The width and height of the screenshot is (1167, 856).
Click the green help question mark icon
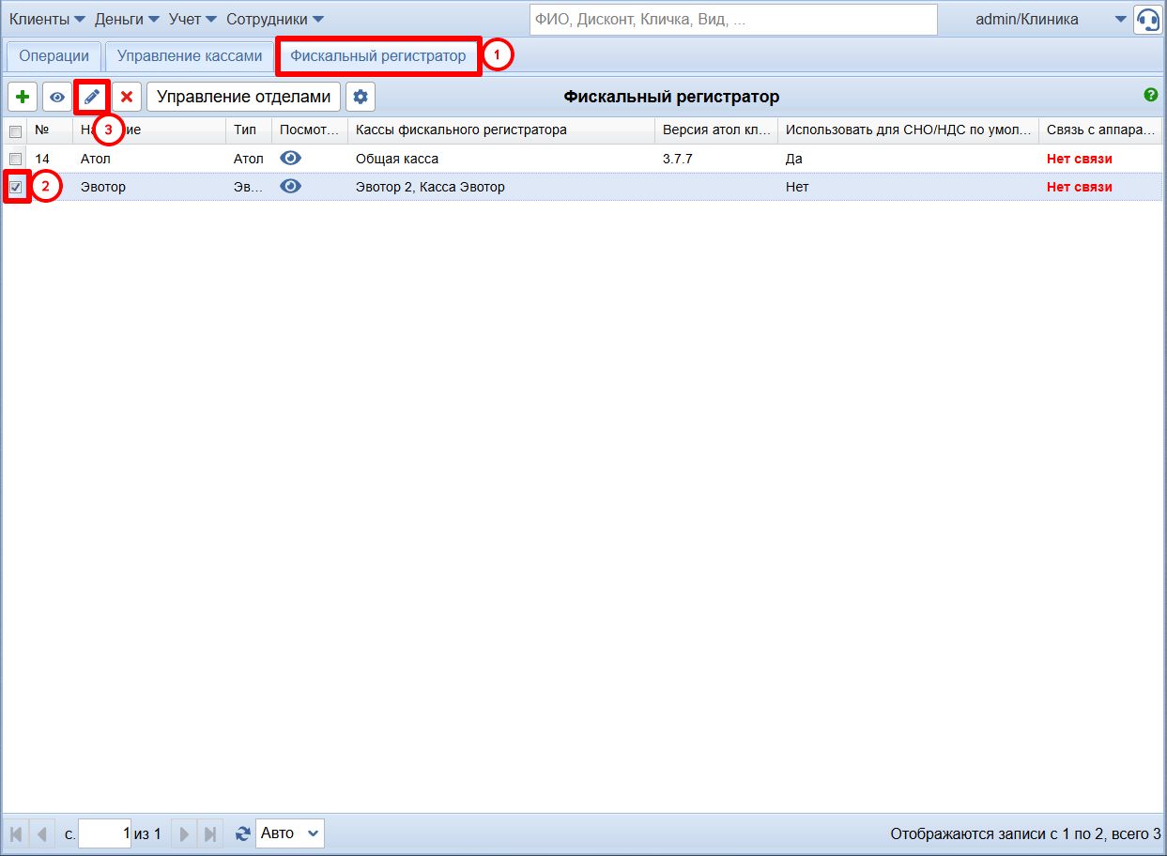coord(1150,95)
